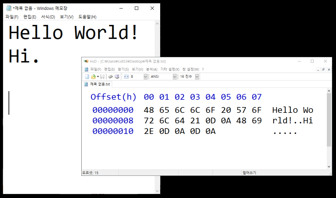336x198 pixels.
Task: Open 편집(E) menu in HxD
Action: 110,69
